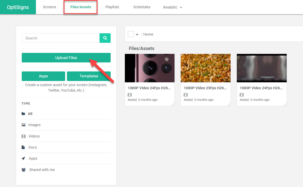
Task: Click the Shared with me people icon
Action: (x=24, y=170)
